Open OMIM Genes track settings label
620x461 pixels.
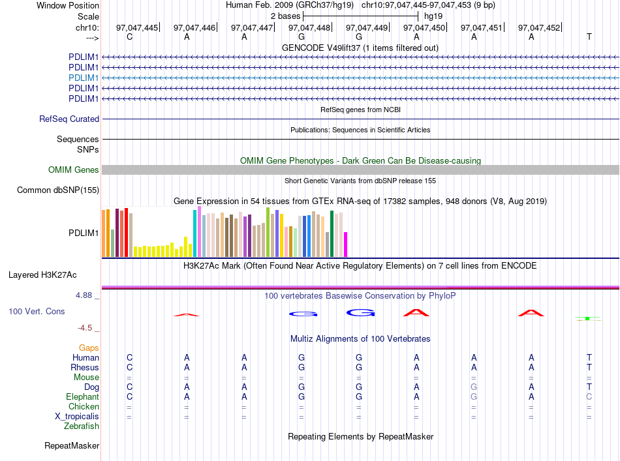(74, 170)
